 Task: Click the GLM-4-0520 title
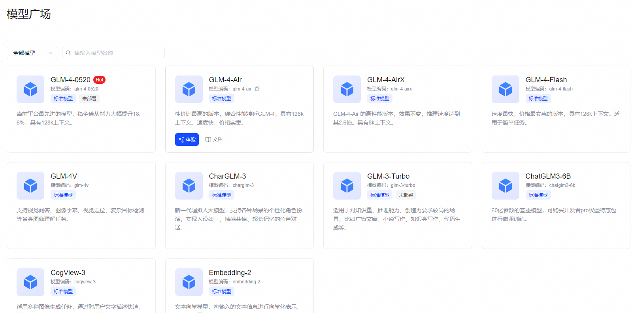(x=70, y=80)
